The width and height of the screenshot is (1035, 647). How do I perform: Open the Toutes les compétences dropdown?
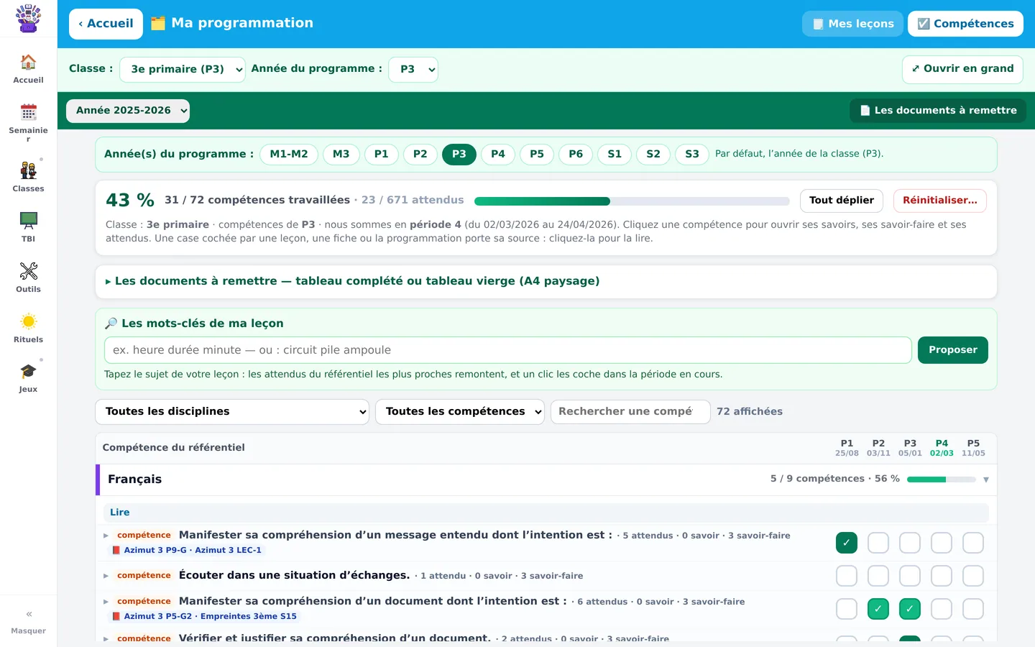[460, 412]
